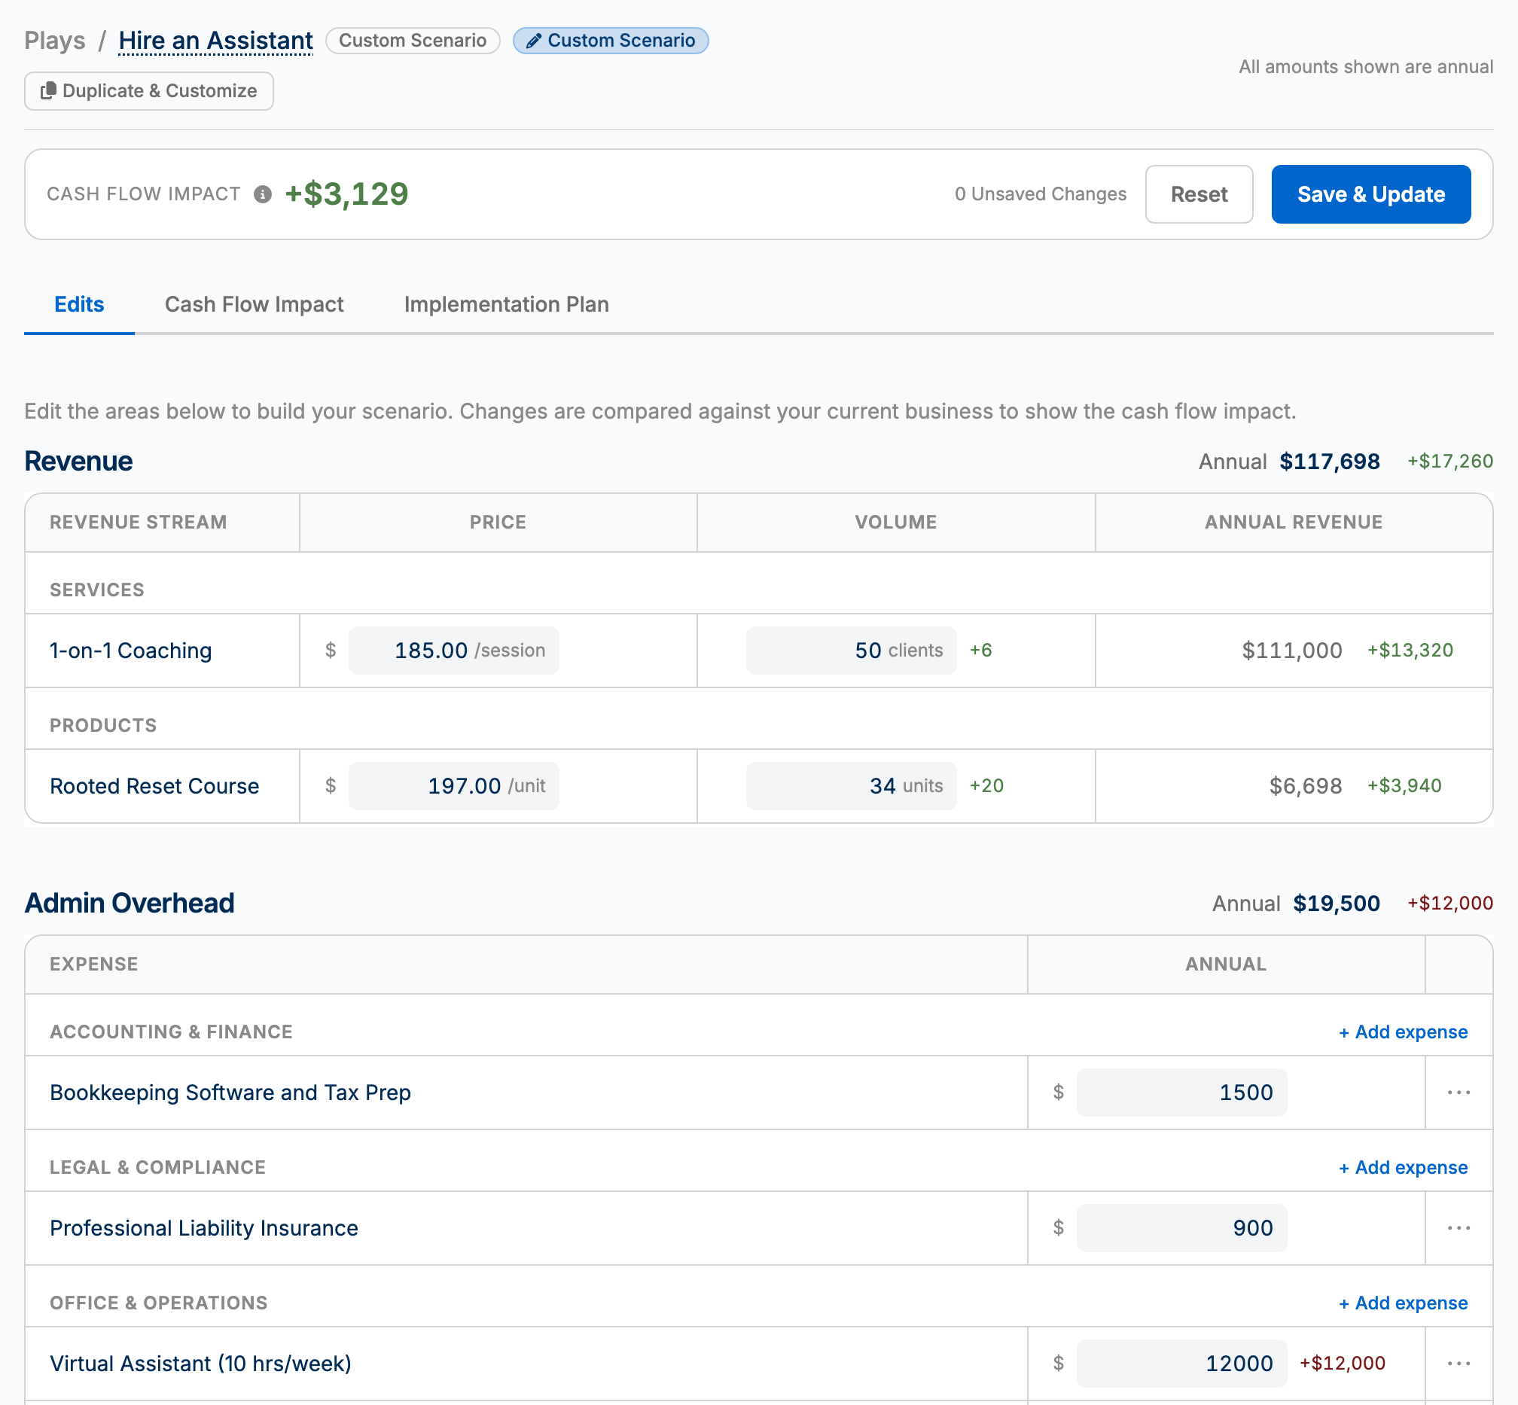The image size is (1518, 1405).
Task: Click Duplicate & Customize button
Action: pyautogui.click(x=149, y=91)
